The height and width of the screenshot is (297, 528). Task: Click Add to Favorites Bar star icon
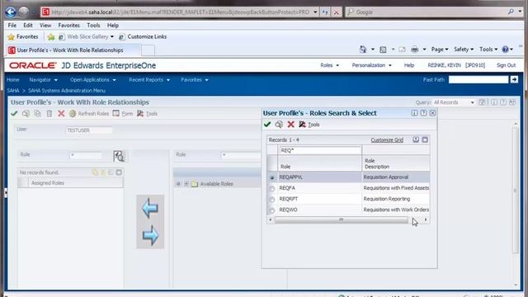[x=51, y=36]
